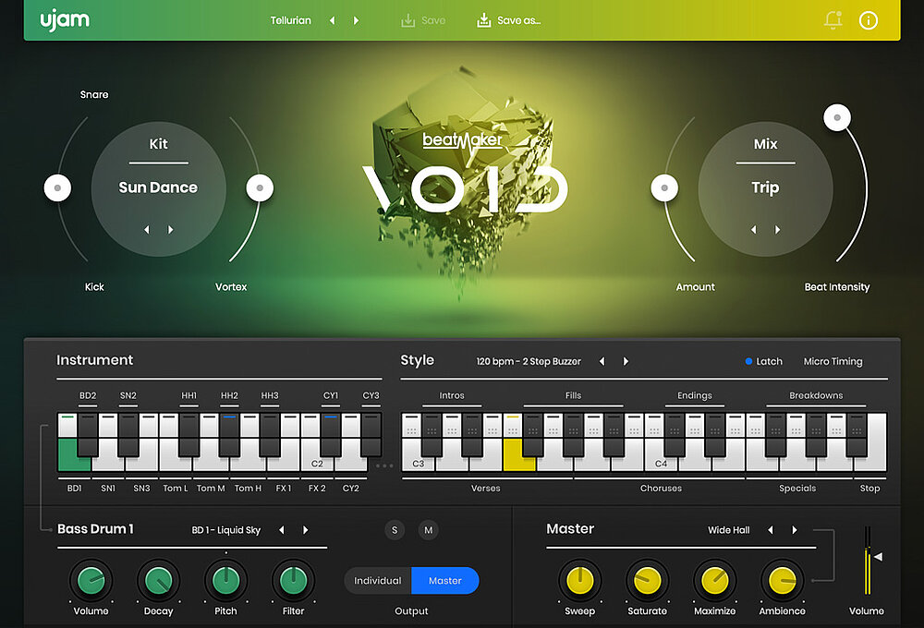The image size is (924, 628).
Task: Select Master output mode
Action: click(444, 581)
